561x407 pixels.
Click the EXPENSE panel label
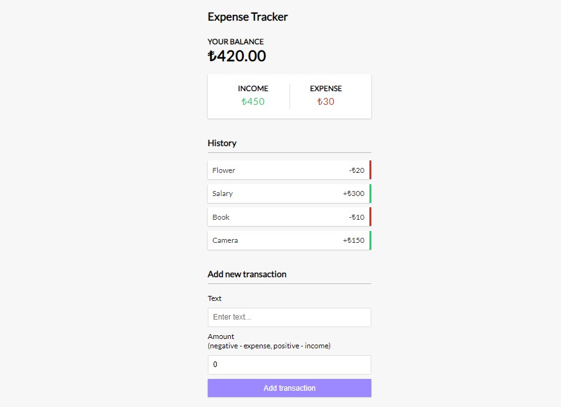point(325,88)
